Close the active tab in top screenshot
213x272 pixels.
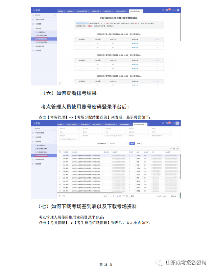141,11
